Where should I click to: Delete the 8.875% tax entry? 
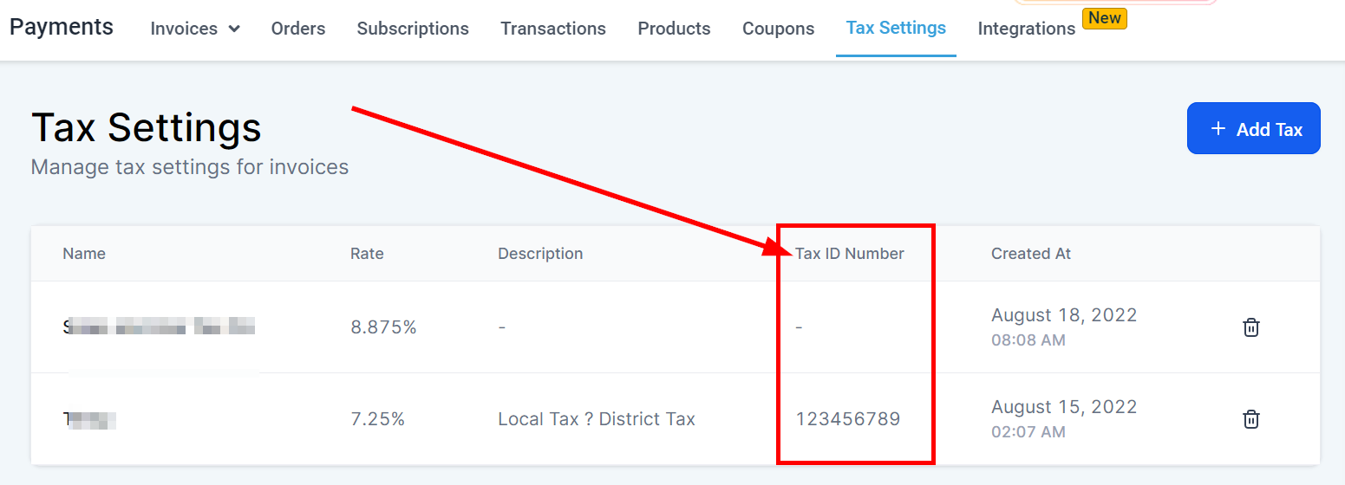[x=1250, y=327]
